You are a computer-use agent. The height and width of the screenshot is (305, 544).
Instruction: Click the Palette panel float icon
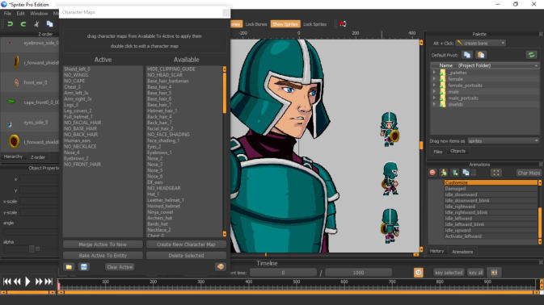tap(541, 34)
